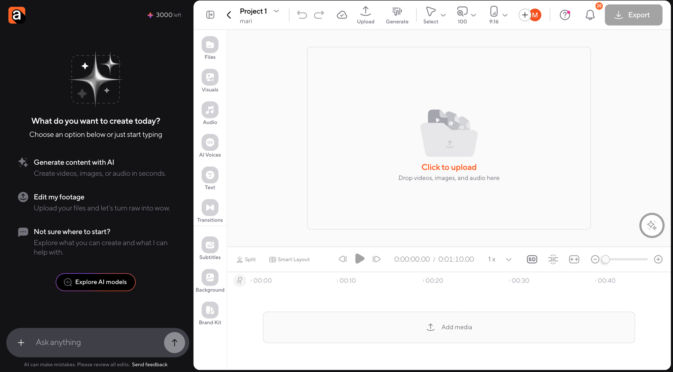Click the Send feedback link
This screenshot has height=372, width=673.
[x=149, y=365]
